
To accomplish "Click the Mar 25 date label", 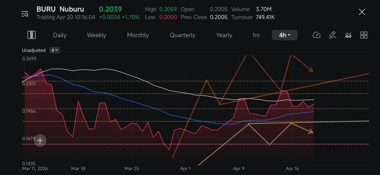I will pos(132,169).
